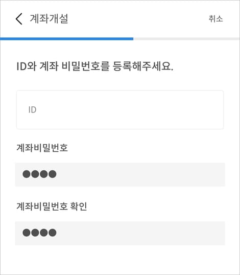Click into the ID input field

pos(120,110)
